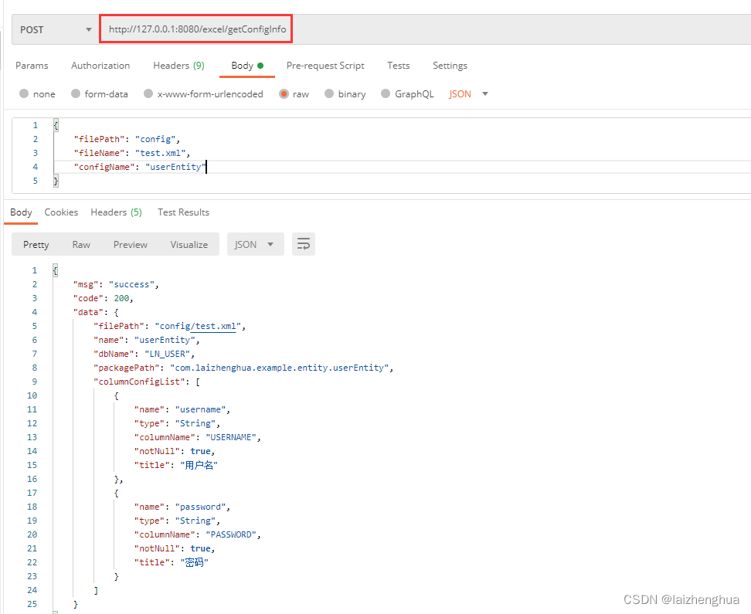Toggle the wrap lines icon
Viewport: 751px width, 614px height.
click(x=304, y=244)
